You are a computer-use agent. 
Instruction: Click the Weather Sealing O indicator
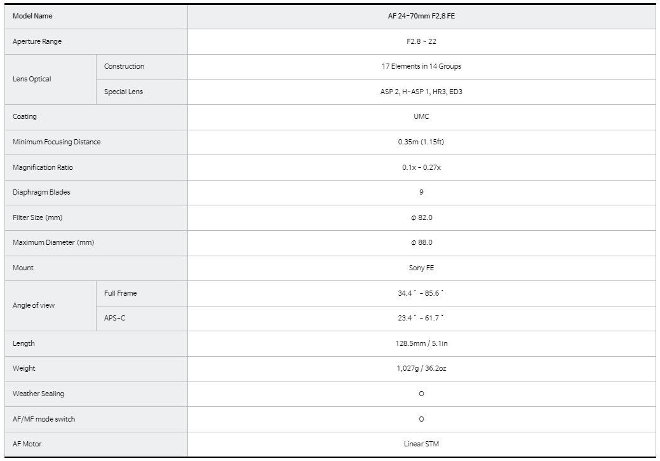pyautogui.click(x=421, y=394)
